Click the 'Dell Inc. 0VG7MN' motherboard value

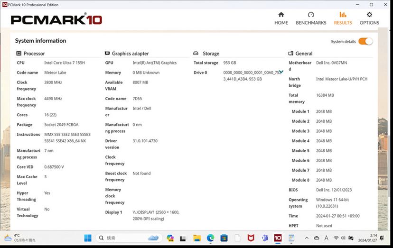331,63
